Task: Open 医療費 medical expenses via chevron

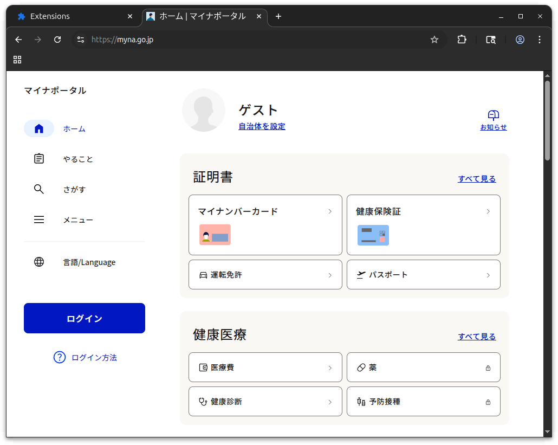Action: coord(330,367)
